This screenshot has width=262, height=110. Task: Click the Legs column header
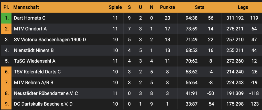[x=243, y=7]
